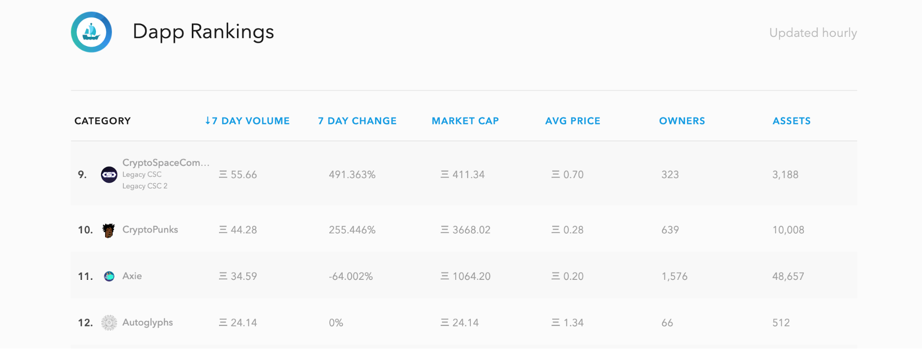Viewport: 922px width, 349px height.
Task: Sort by Avg Price column
Action: [573, 121]
